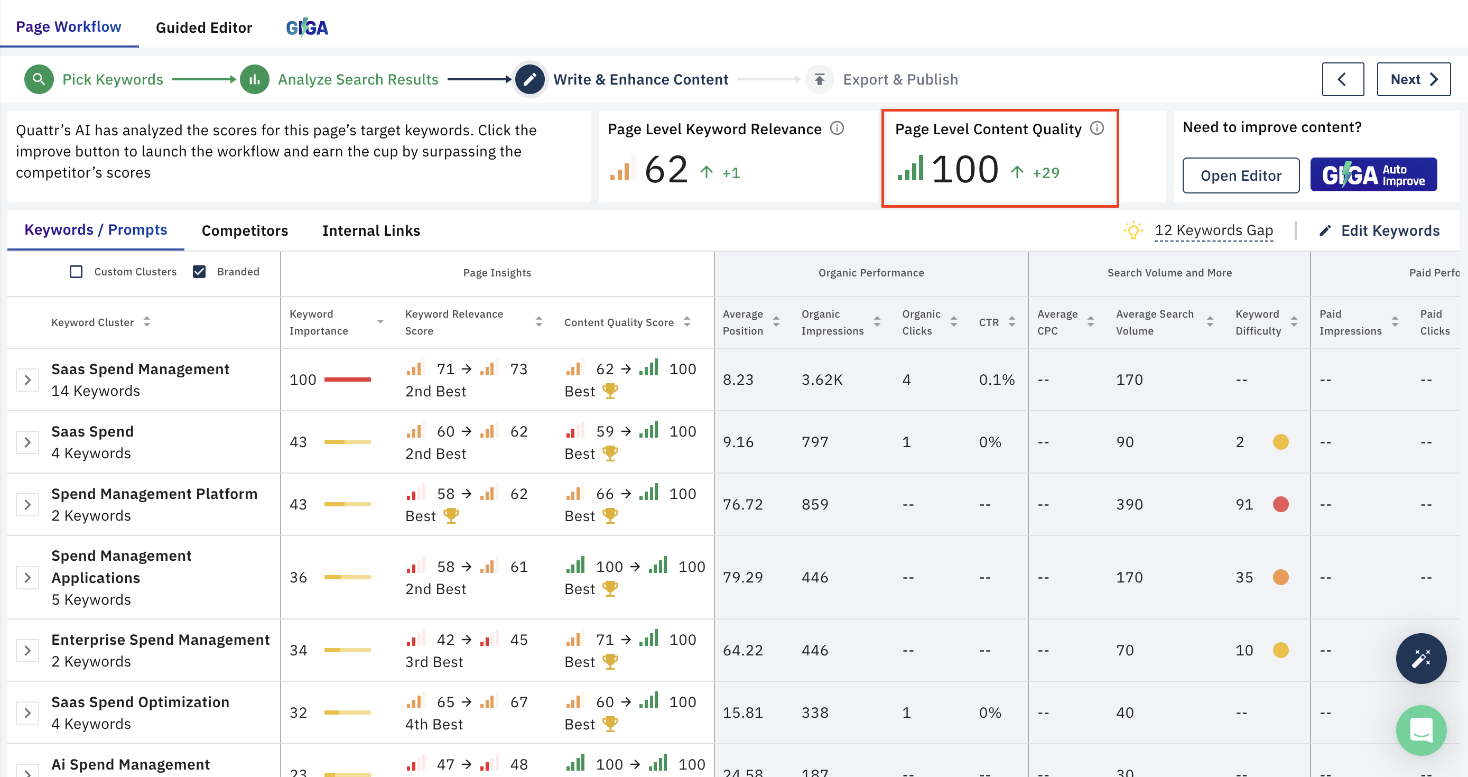Viewport: 1468px width, 777px height.
Task: Sort the Keyword Importance column
Action: click(x=380, y=322)
